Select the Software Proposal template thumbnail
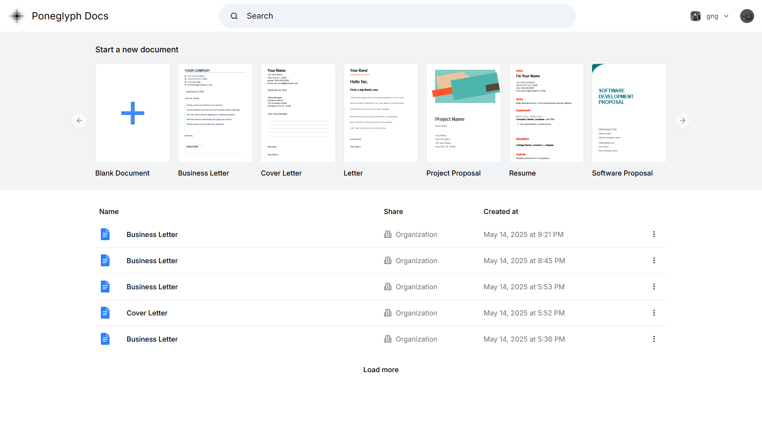 coord(629,113)
